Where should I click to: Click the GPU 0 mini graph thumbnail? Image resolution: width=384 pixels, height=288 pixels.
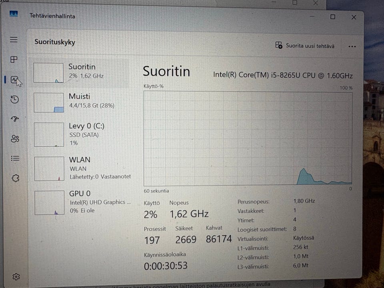point(50,202)
